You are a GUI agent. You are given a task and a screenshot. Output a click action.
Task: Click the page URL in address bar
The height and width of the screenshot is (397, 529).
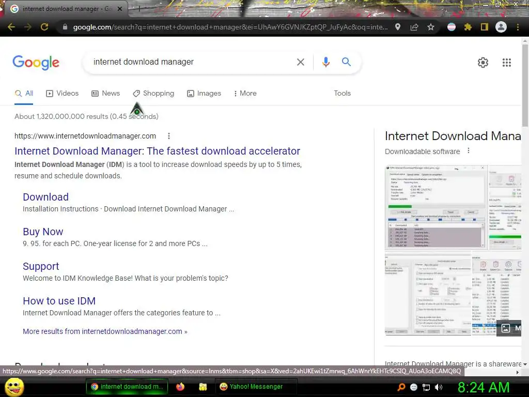click(x=230, y=27)
